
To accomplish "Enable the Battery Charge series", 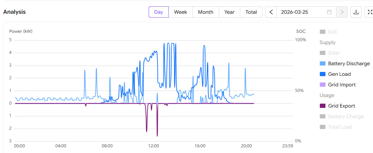I will point(323,116).
